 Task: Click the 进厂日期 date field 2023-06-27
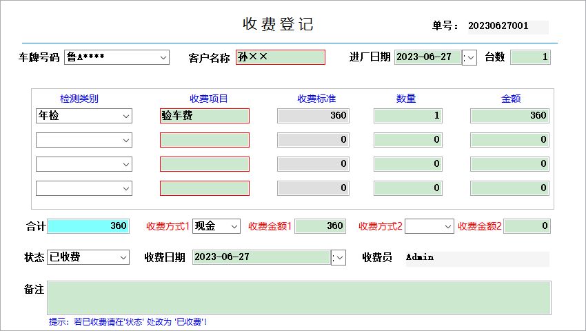[428, 57]
